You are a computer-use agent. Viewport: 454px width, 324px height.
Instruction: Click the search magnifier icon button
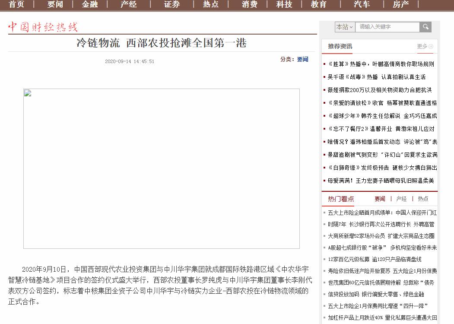pos(425,27)
